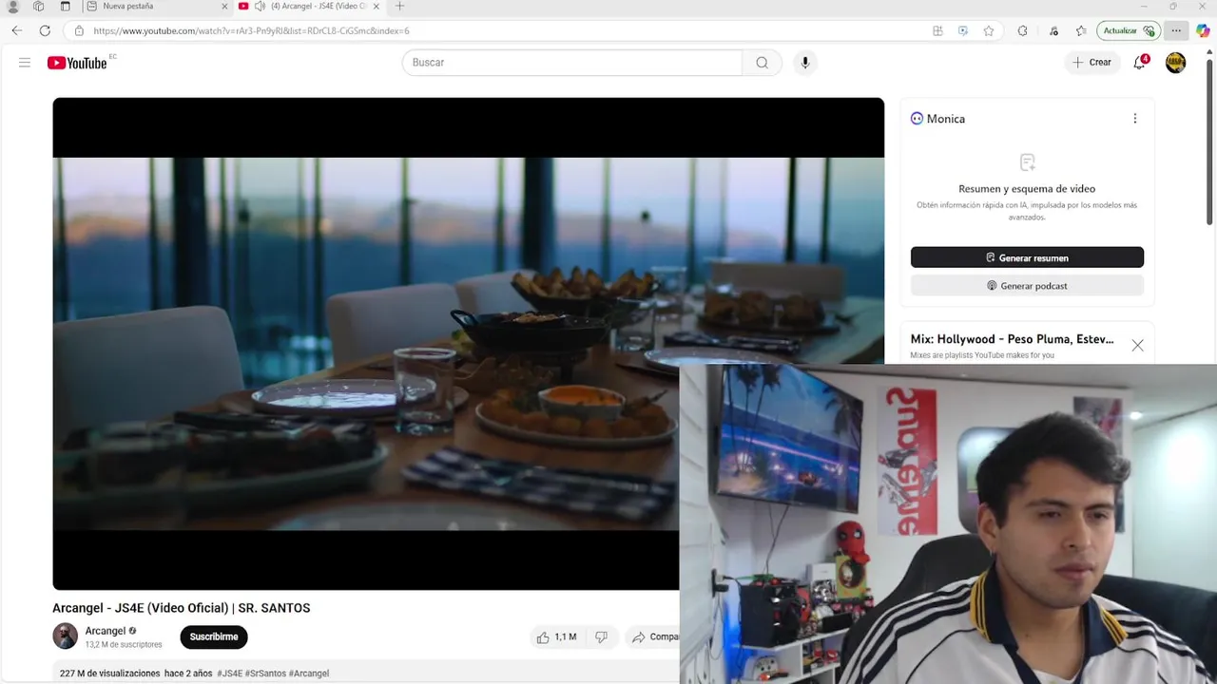This screenshot has width=1217, height=684.
Task: View site information lock icon
Action: (x=79, y=30)
